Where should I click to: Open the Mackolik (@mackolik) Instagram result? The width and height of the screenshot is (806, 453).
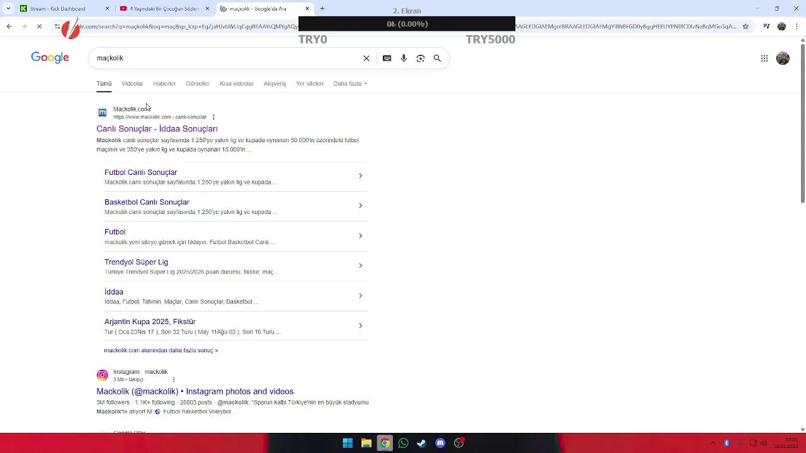195,391
